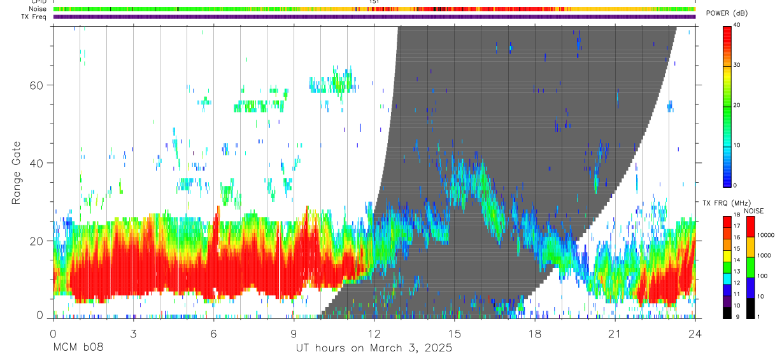Image resolution: width=782 pixels, height=361 pixels.
Task: Click the blue segment of NOISE bar
Action: pyautogui.click(x=750, y=288)
